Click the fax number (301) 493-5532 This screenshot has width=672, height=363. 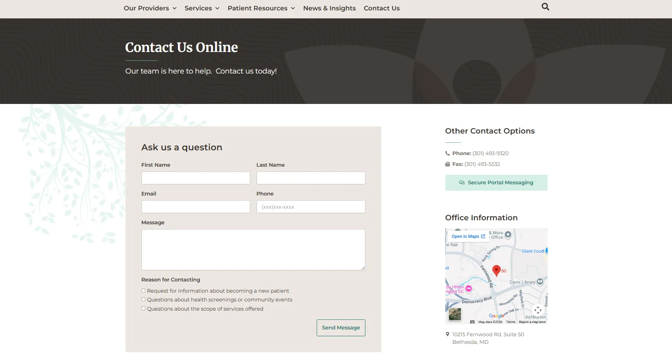pyautogui.click(x=482, y=164)
